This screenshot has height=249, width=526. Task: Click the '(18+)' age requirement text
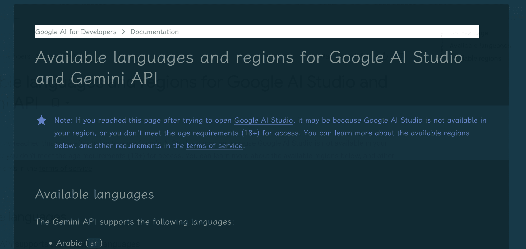tap(251, 133)
